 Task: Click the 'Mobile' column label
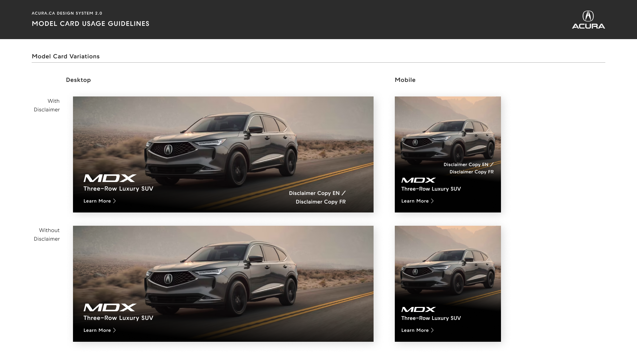405,80
